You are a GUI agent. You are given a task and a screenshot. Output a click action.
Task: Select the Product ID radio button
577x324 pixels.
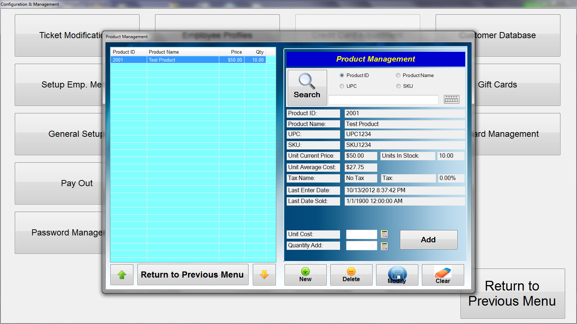342,75
